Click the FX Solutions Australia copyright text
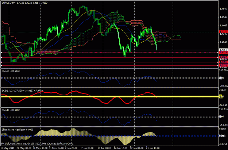Image resolution: width=228 pixels, height=150 pixels. click(38, 143)
